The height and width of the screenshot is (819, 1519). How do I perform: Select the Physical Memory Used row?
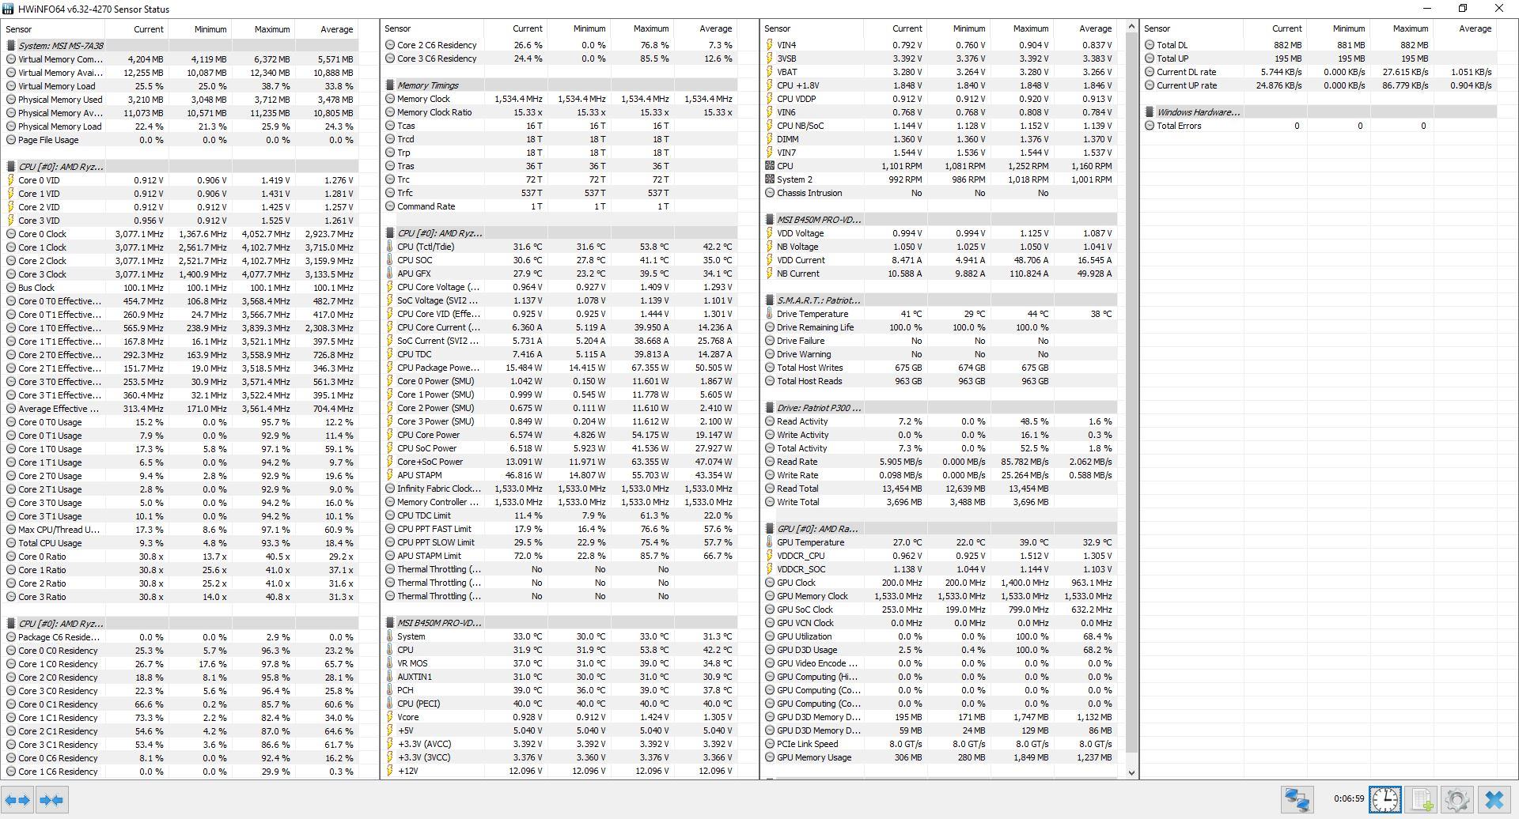tap(181, 100)
